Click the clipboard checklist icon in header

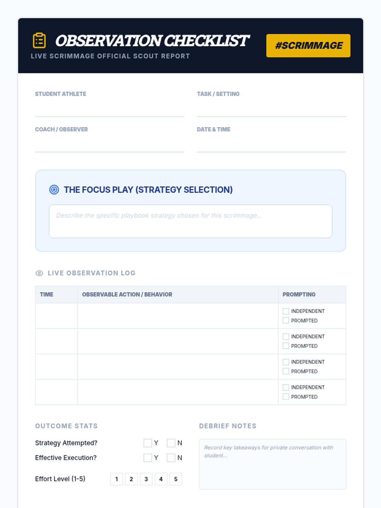click(39, 41)
